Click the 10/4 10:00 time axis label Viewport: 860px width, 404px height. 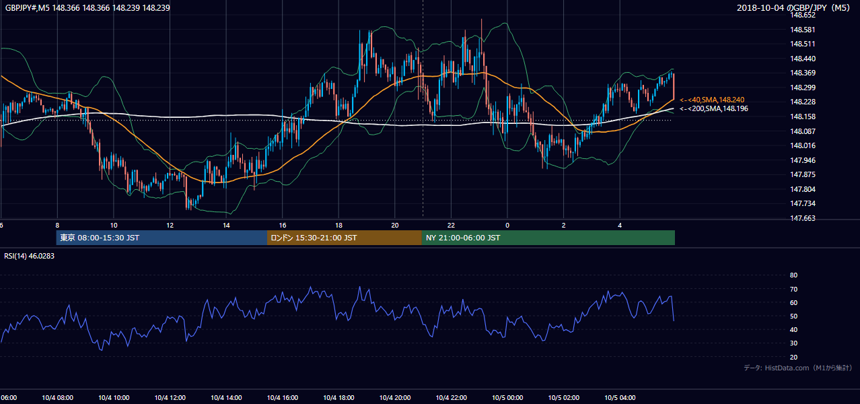114,398
